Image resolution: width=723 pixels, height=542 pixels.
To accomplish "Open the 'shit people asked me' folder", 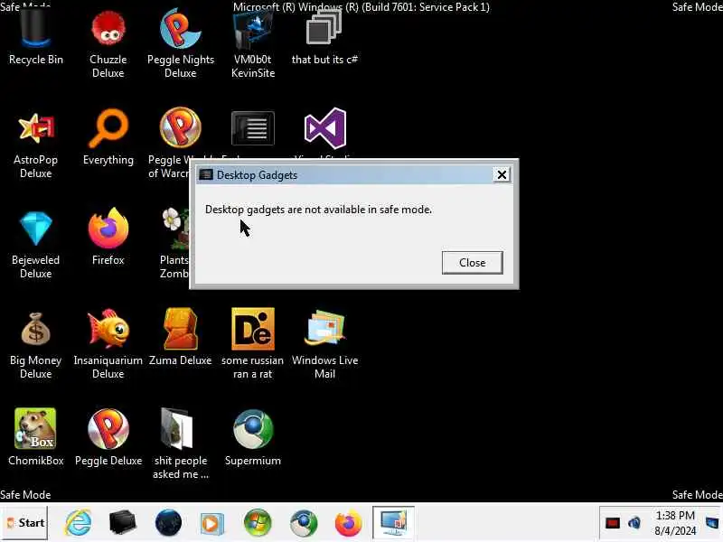I will (x=180, y=444).
